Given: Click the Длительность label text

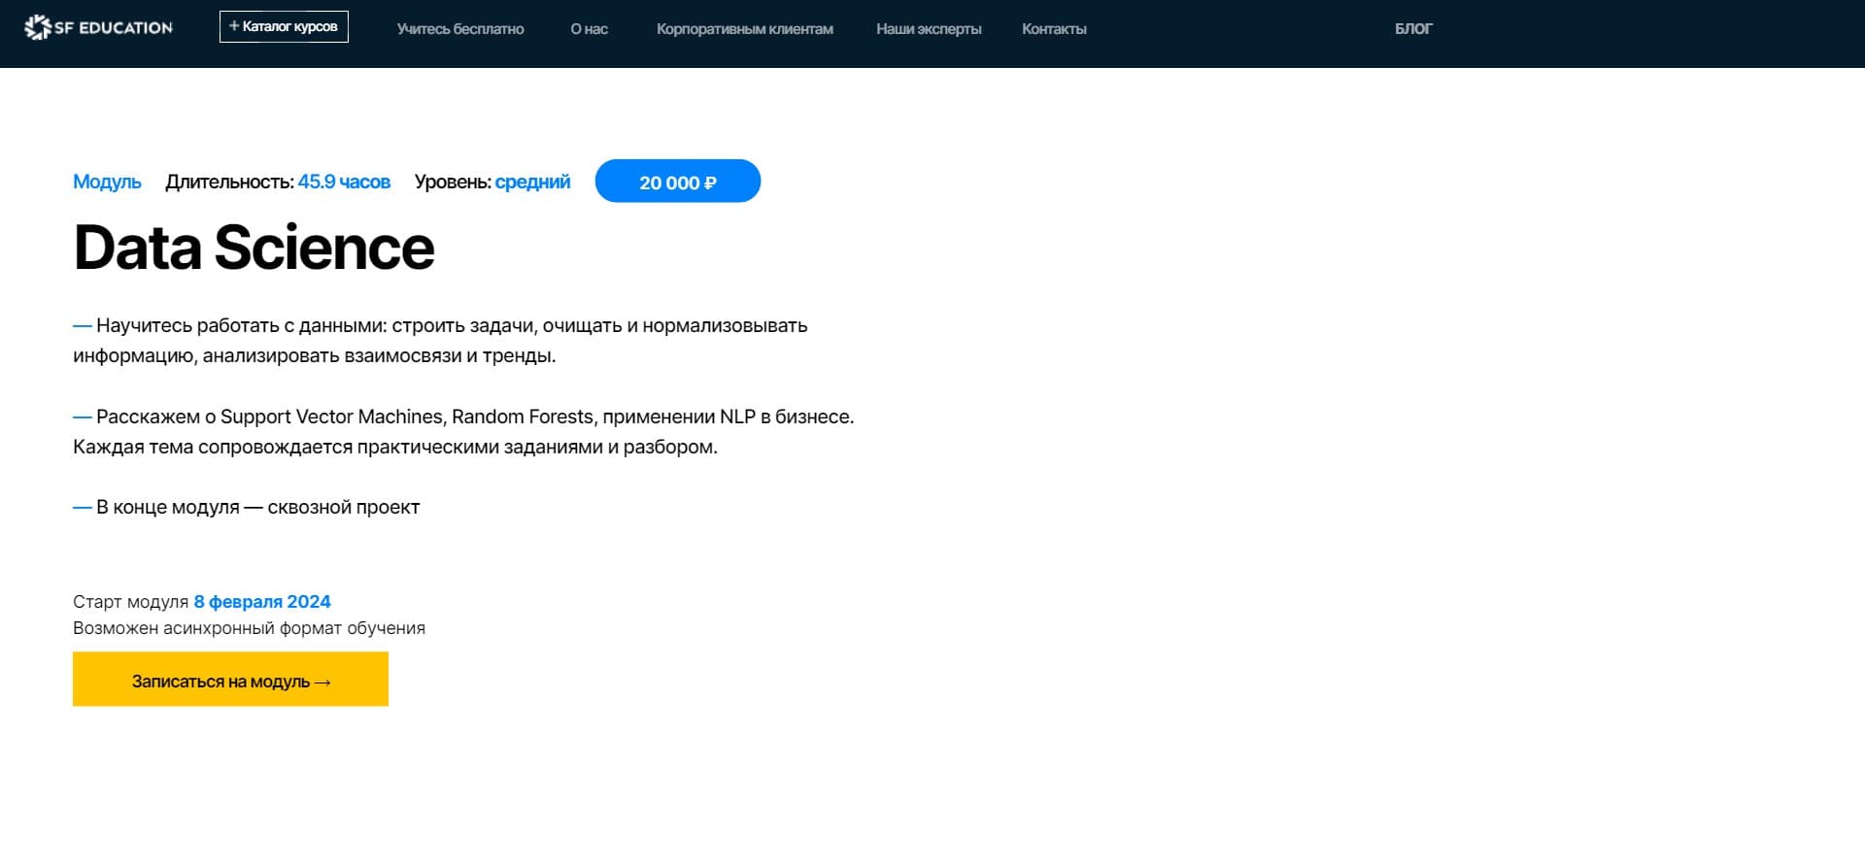Looking at the screenshot, I should click(x=229, y=182).
